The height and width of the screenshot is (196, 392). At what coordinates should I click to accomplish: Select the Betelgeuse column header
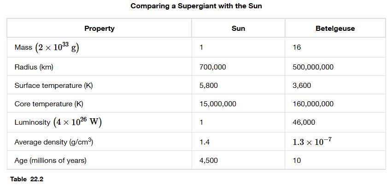(335, 29)
